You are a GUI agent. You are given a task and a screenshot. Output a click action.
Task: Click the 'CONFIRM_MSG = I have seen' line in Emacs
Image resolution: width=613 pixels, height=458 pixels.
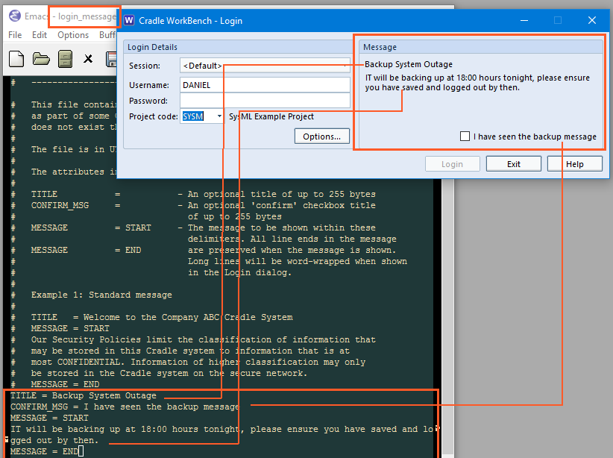[x=125, y=407]
